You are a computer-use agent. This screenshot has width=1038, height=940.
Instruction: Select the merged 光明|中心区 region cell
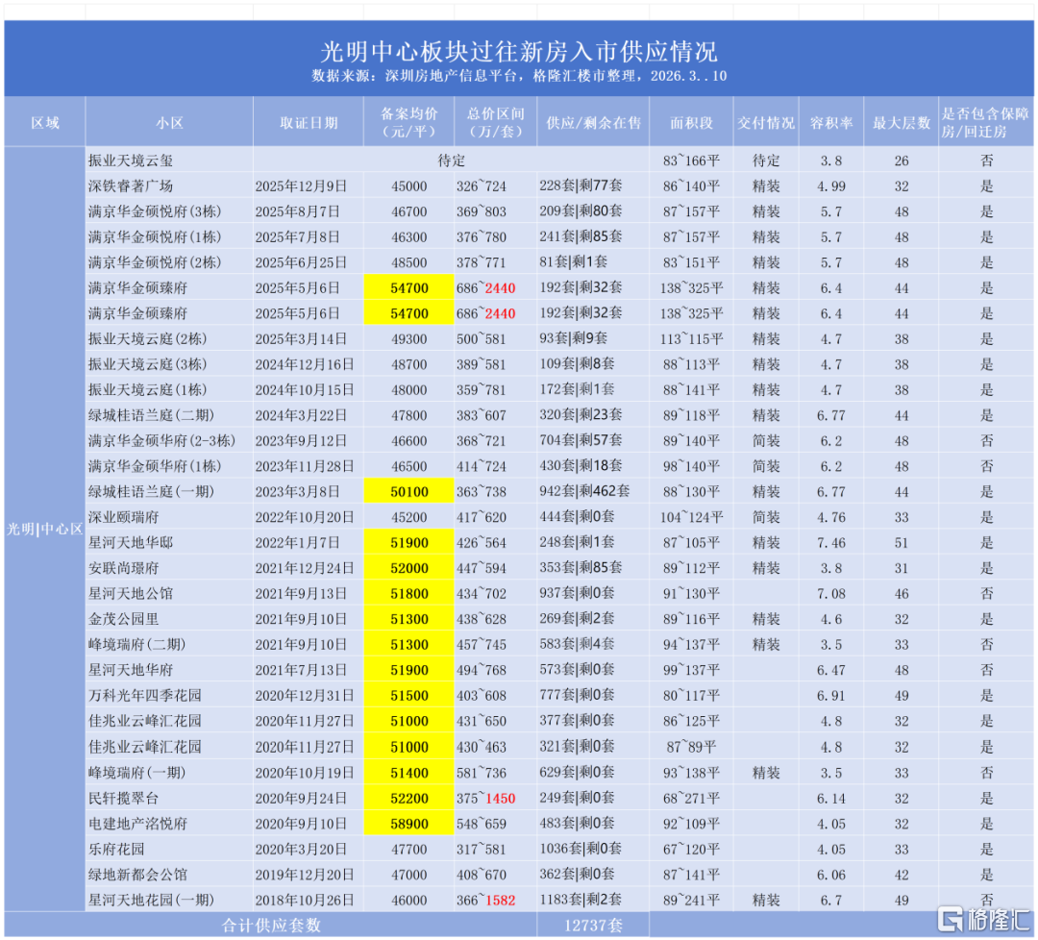[45, 530]
